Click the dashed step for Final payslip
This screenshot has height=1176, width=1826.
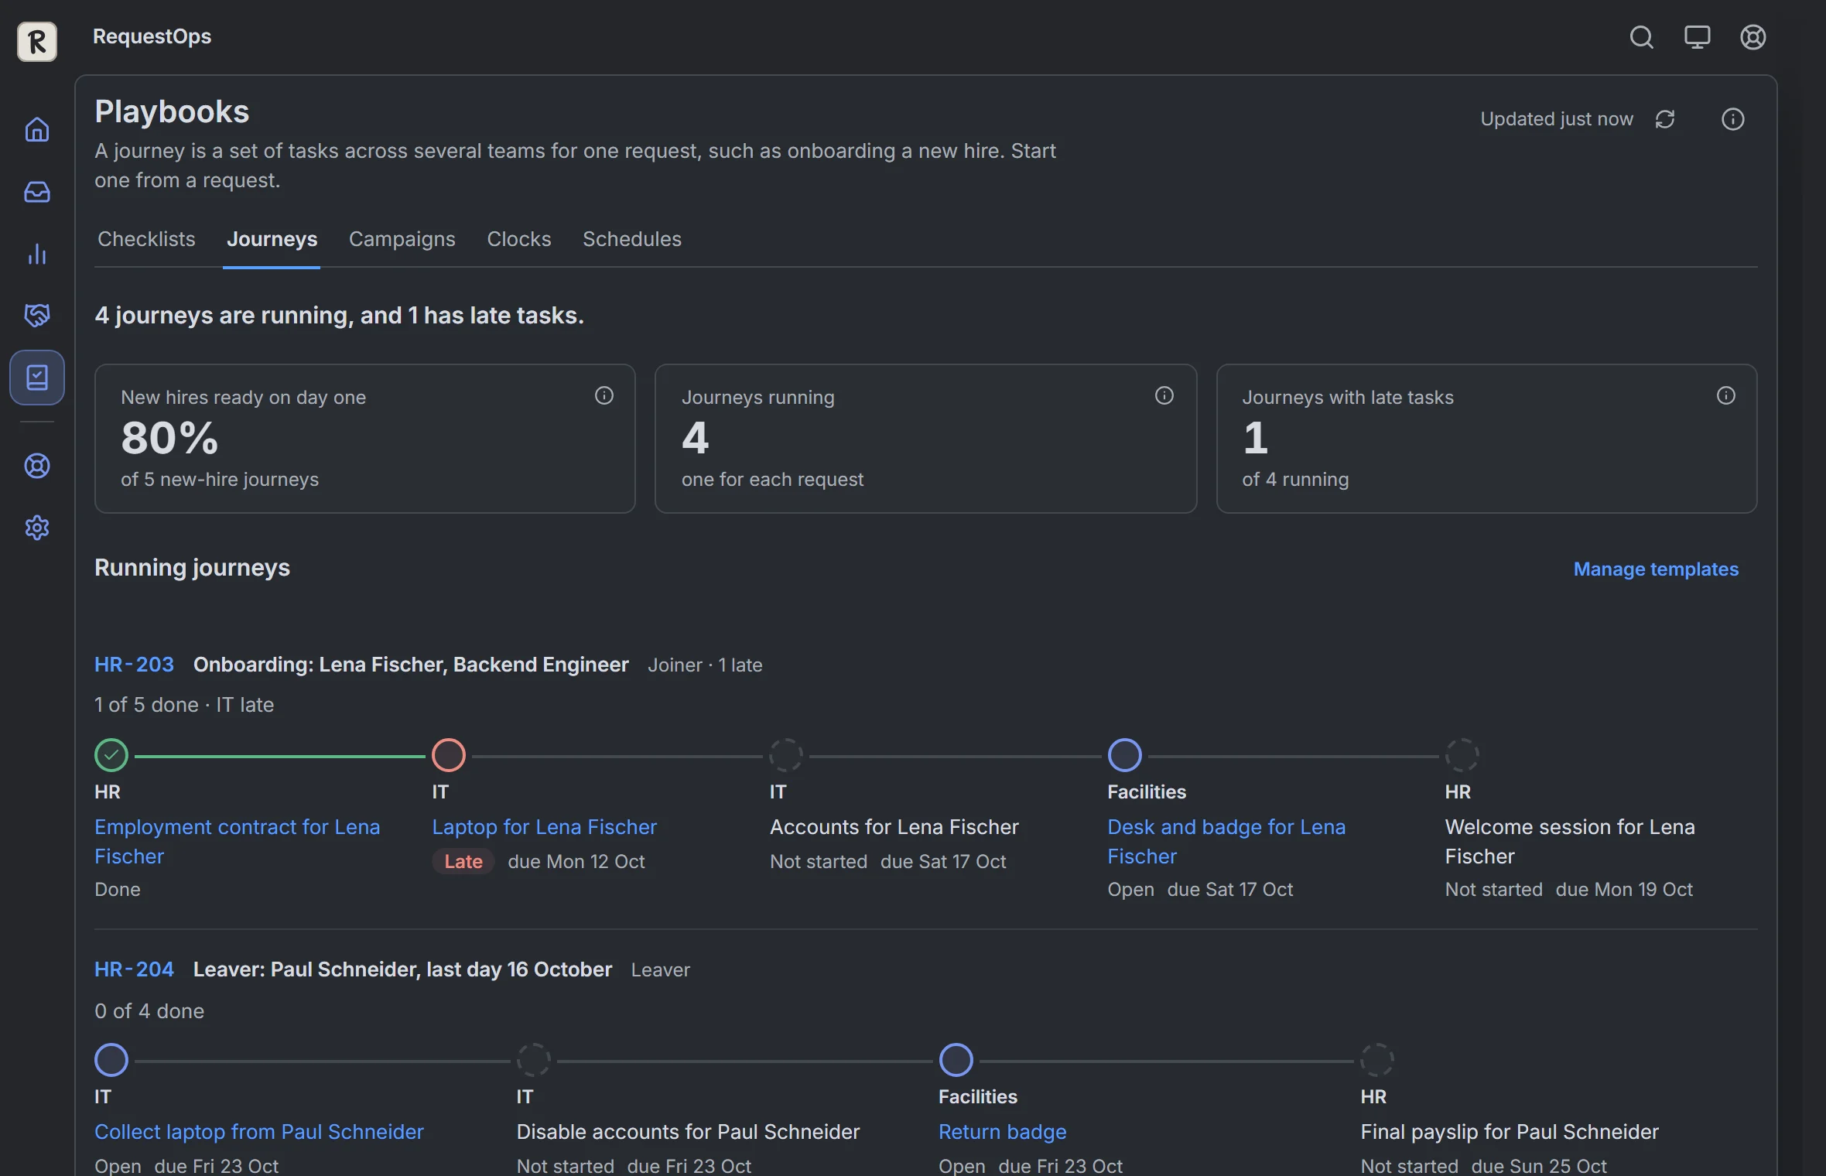(x=1377, y=1060)
